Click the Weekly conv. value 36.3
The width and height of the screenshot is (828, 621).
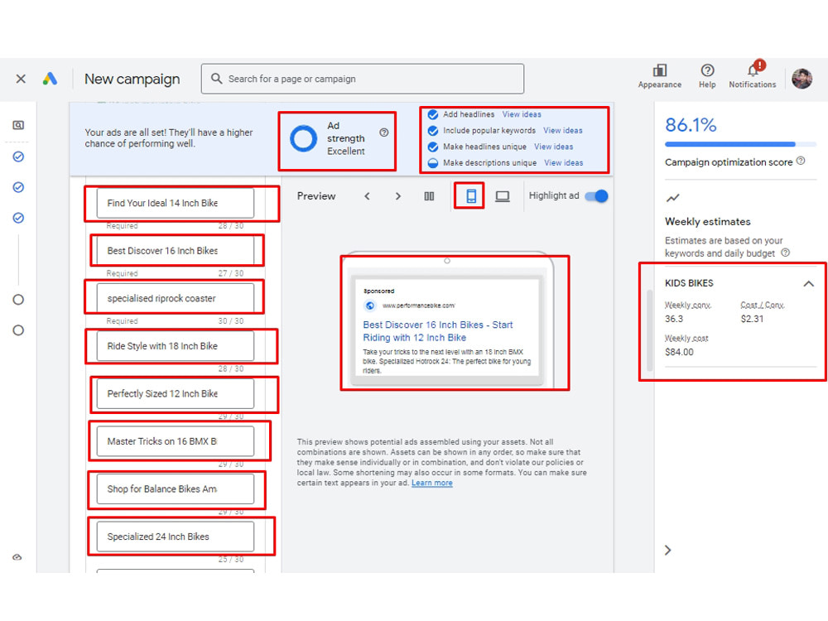[674, 319]
